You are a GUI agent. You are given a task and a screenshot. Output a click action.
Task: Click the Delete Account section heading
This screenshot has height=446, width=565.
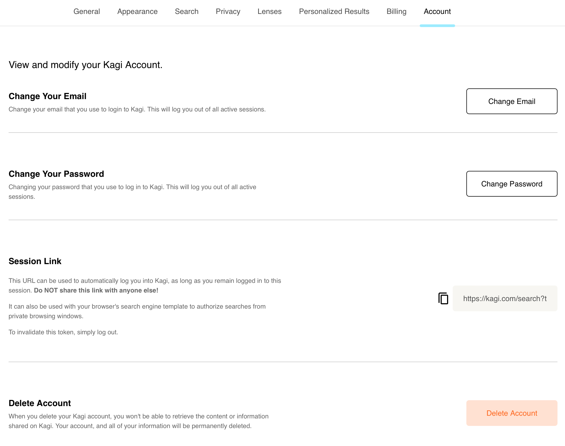click(x=40, y=403)
